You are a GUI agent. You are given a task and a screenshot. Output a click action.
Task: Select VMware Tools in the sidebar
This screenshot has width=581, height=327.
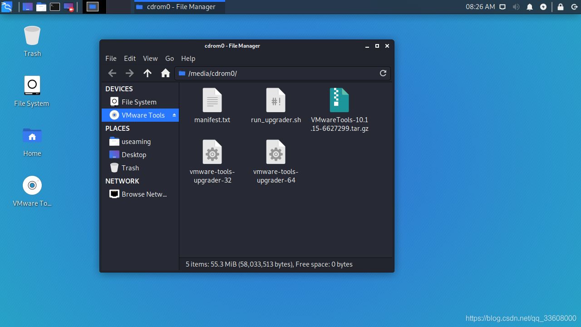click(140, 115)
